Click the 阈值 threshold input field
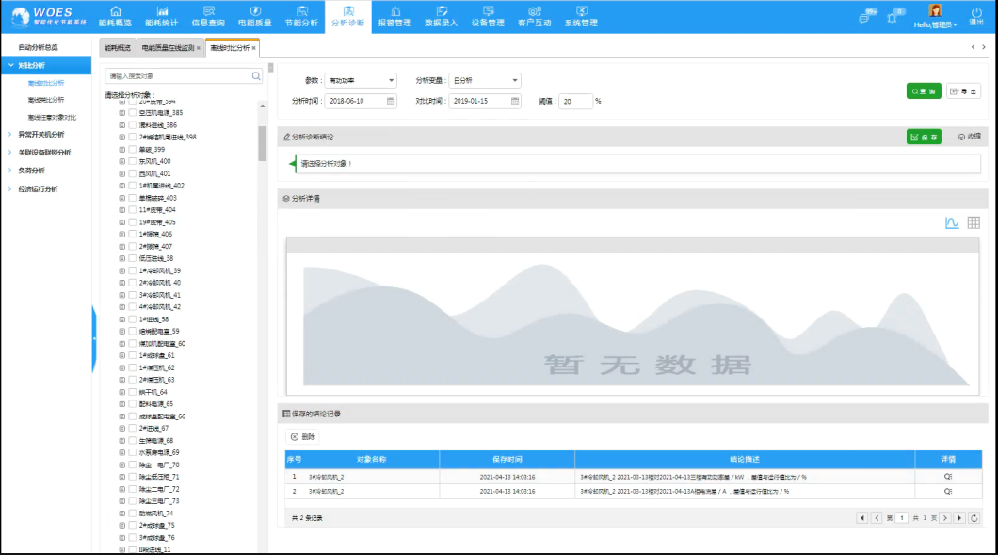998x555 pixels. point(574,101)
